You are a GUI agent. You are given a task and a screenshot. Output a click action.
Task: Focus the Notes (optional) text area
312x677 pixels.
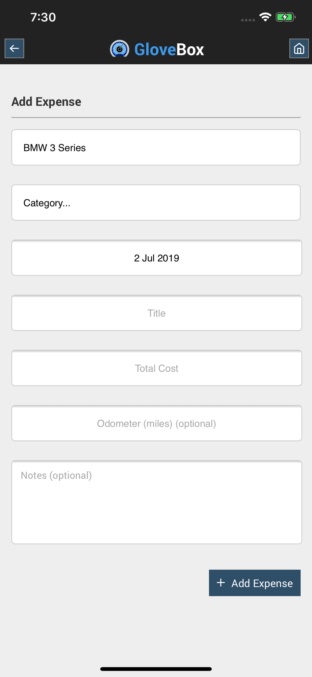pyautogui.click(x=157, y=502)
